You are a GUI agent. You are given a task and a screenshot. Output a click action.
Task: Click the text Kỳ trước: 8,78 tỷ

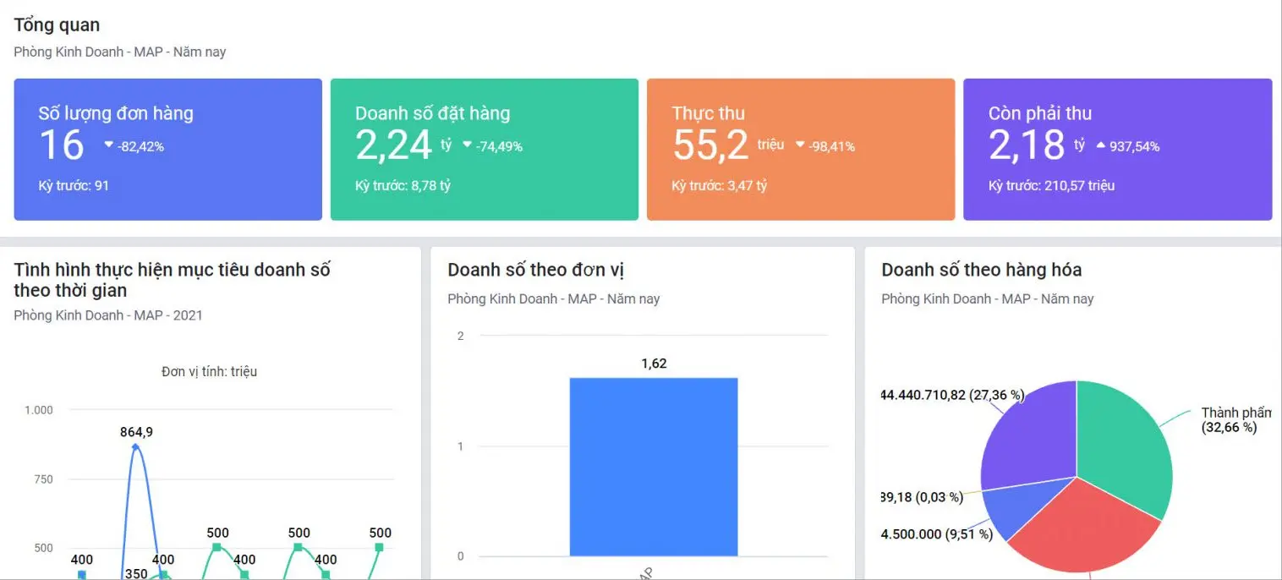pyautogui.click(x=403, y=185)
